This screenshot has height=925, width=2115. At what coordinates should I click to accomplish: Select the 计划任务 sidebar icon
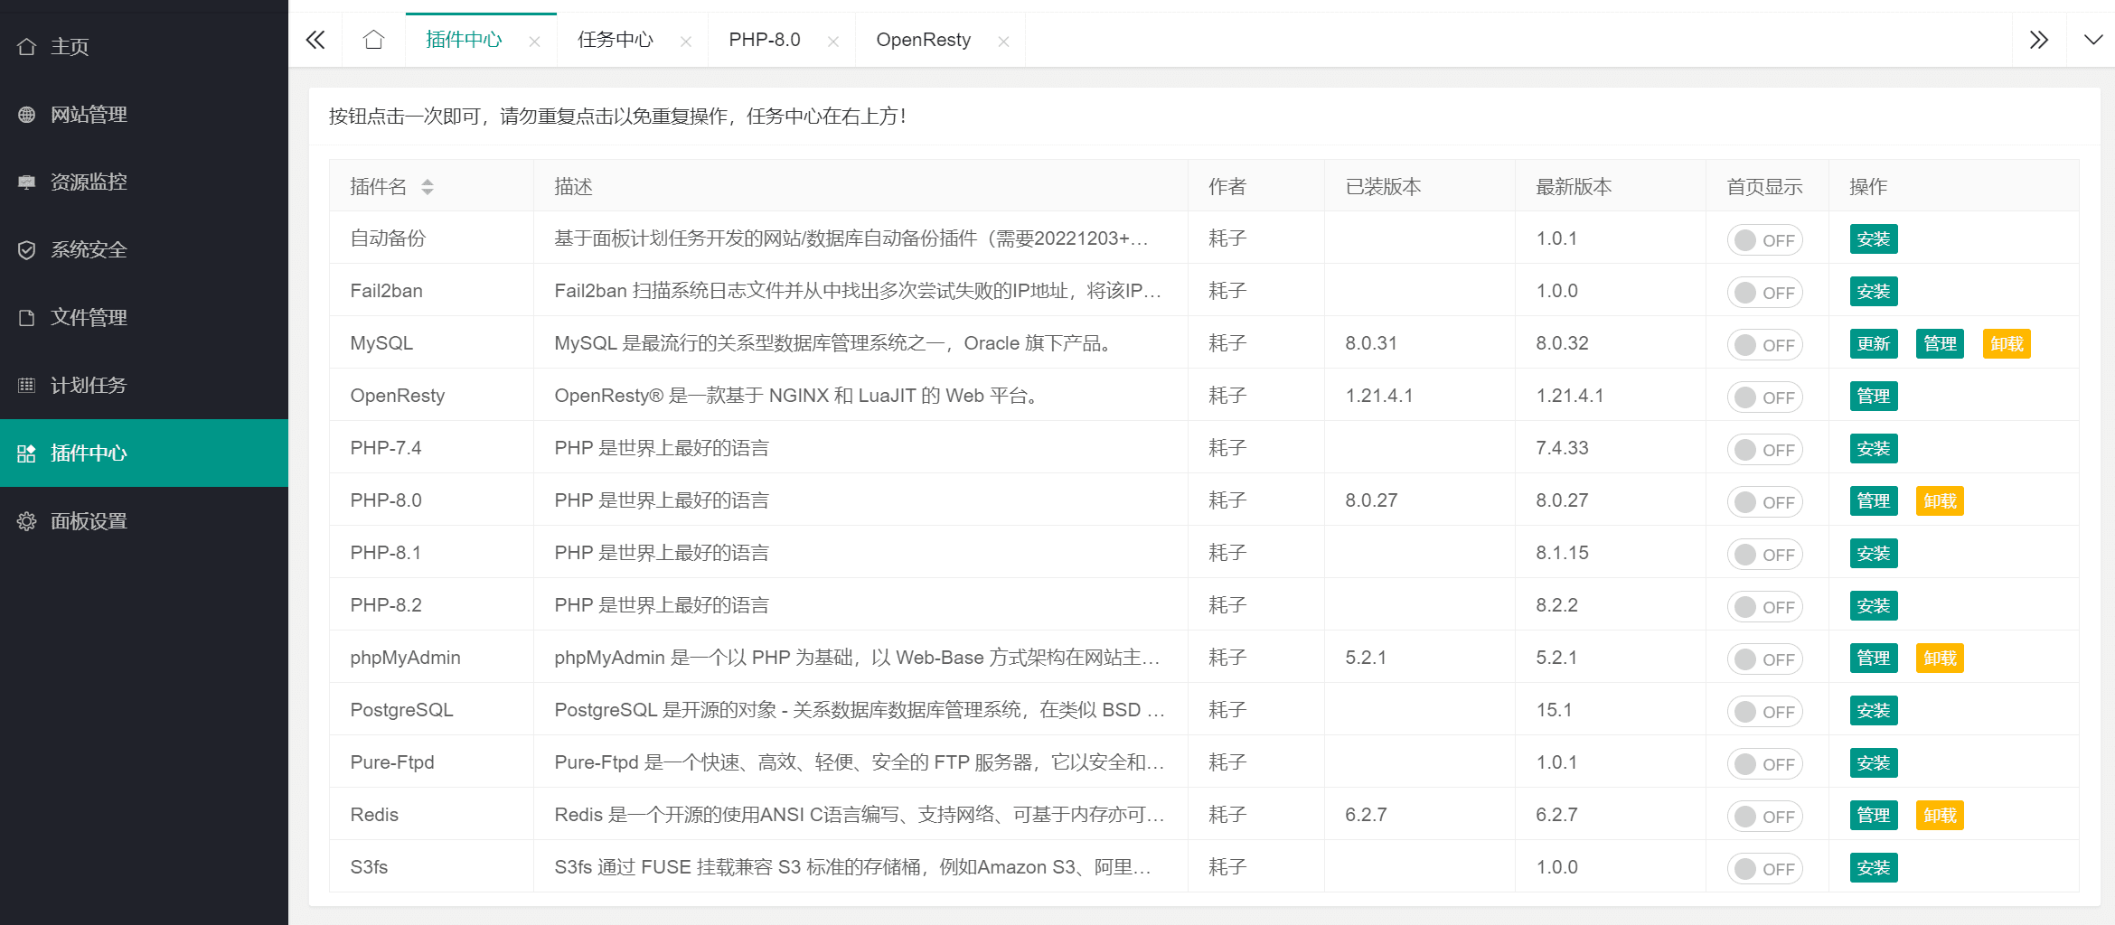pyautogui.click(x=26, y=385)
